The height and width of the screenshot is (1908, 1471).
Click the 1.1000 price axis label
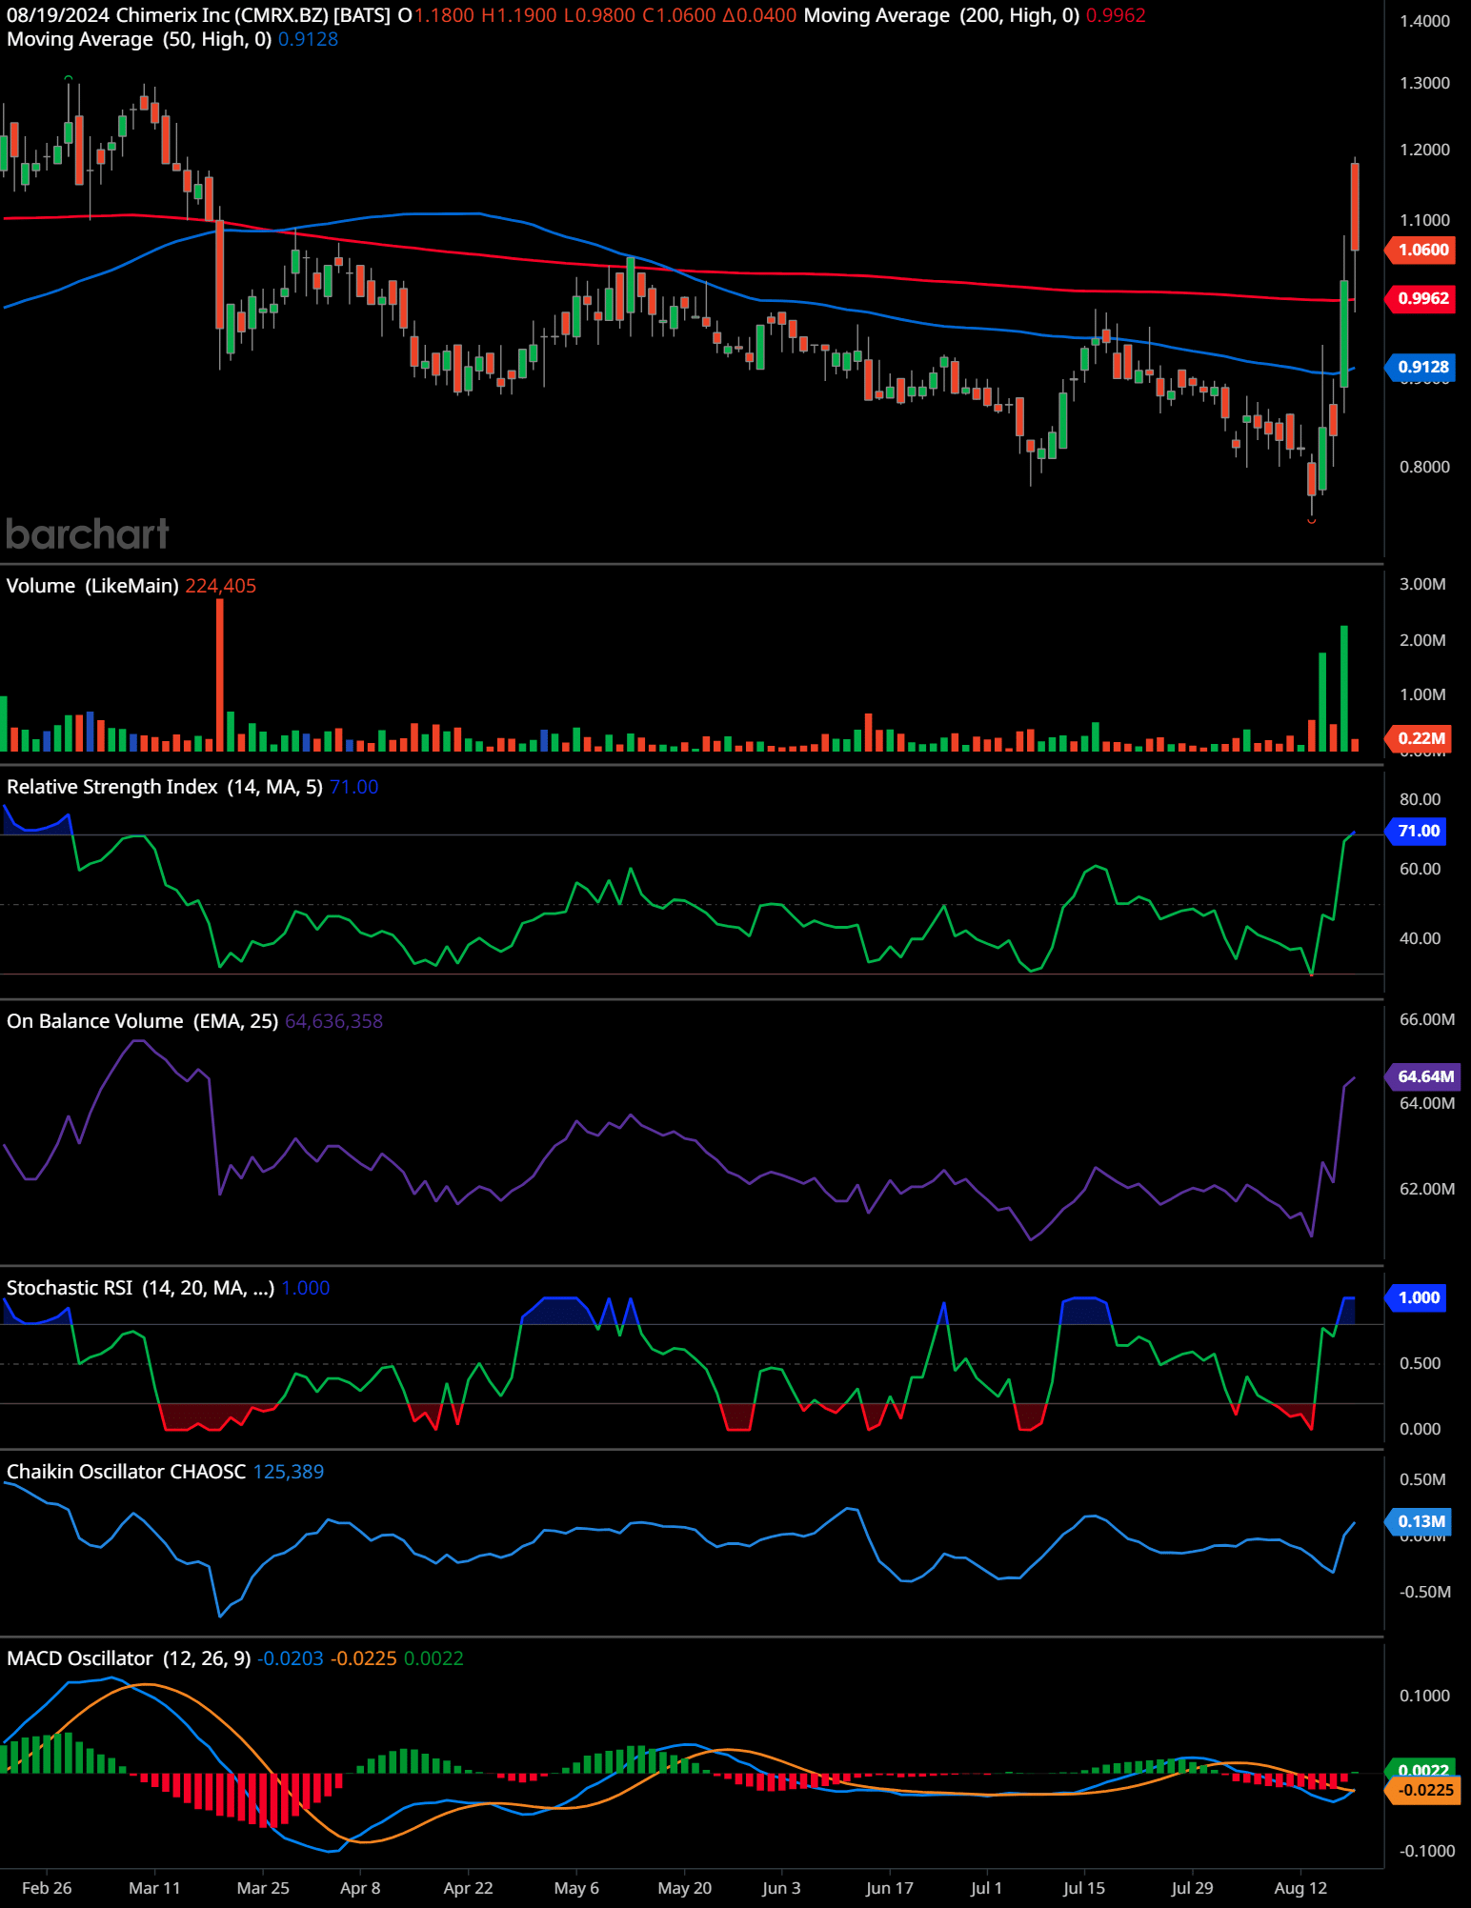1424,220
